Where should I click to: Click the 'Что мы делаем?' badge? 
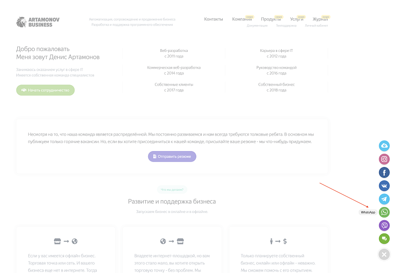(x=172, y=190)
